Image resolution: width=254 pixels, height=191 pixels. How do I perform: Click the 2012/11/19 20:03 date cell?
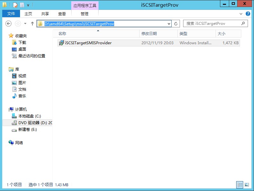coord(157,43)
